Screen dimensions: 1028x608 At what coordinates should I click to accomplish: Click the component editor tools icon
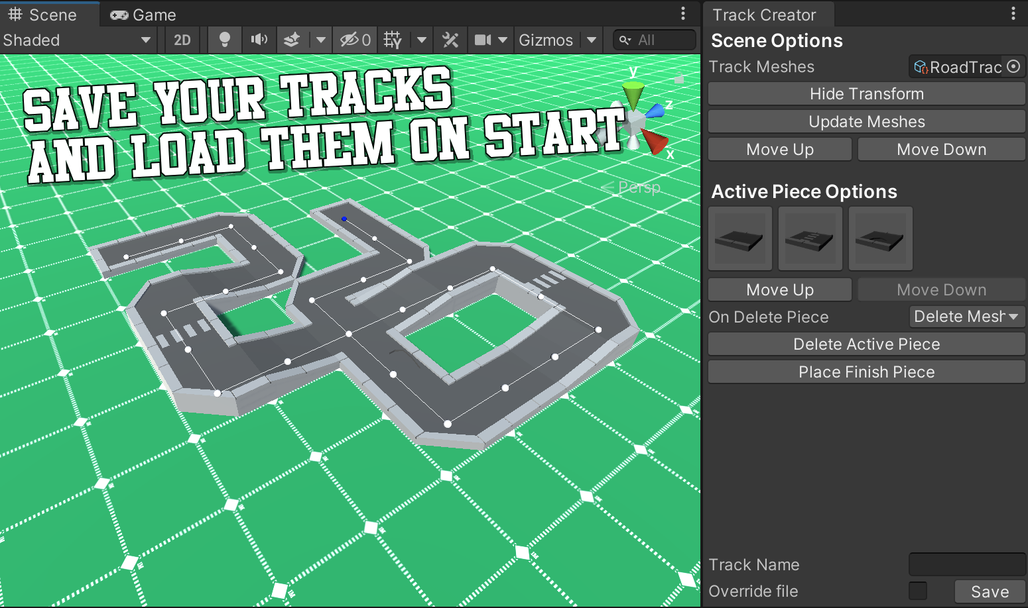pyautogui.click(x=450, y=40)
